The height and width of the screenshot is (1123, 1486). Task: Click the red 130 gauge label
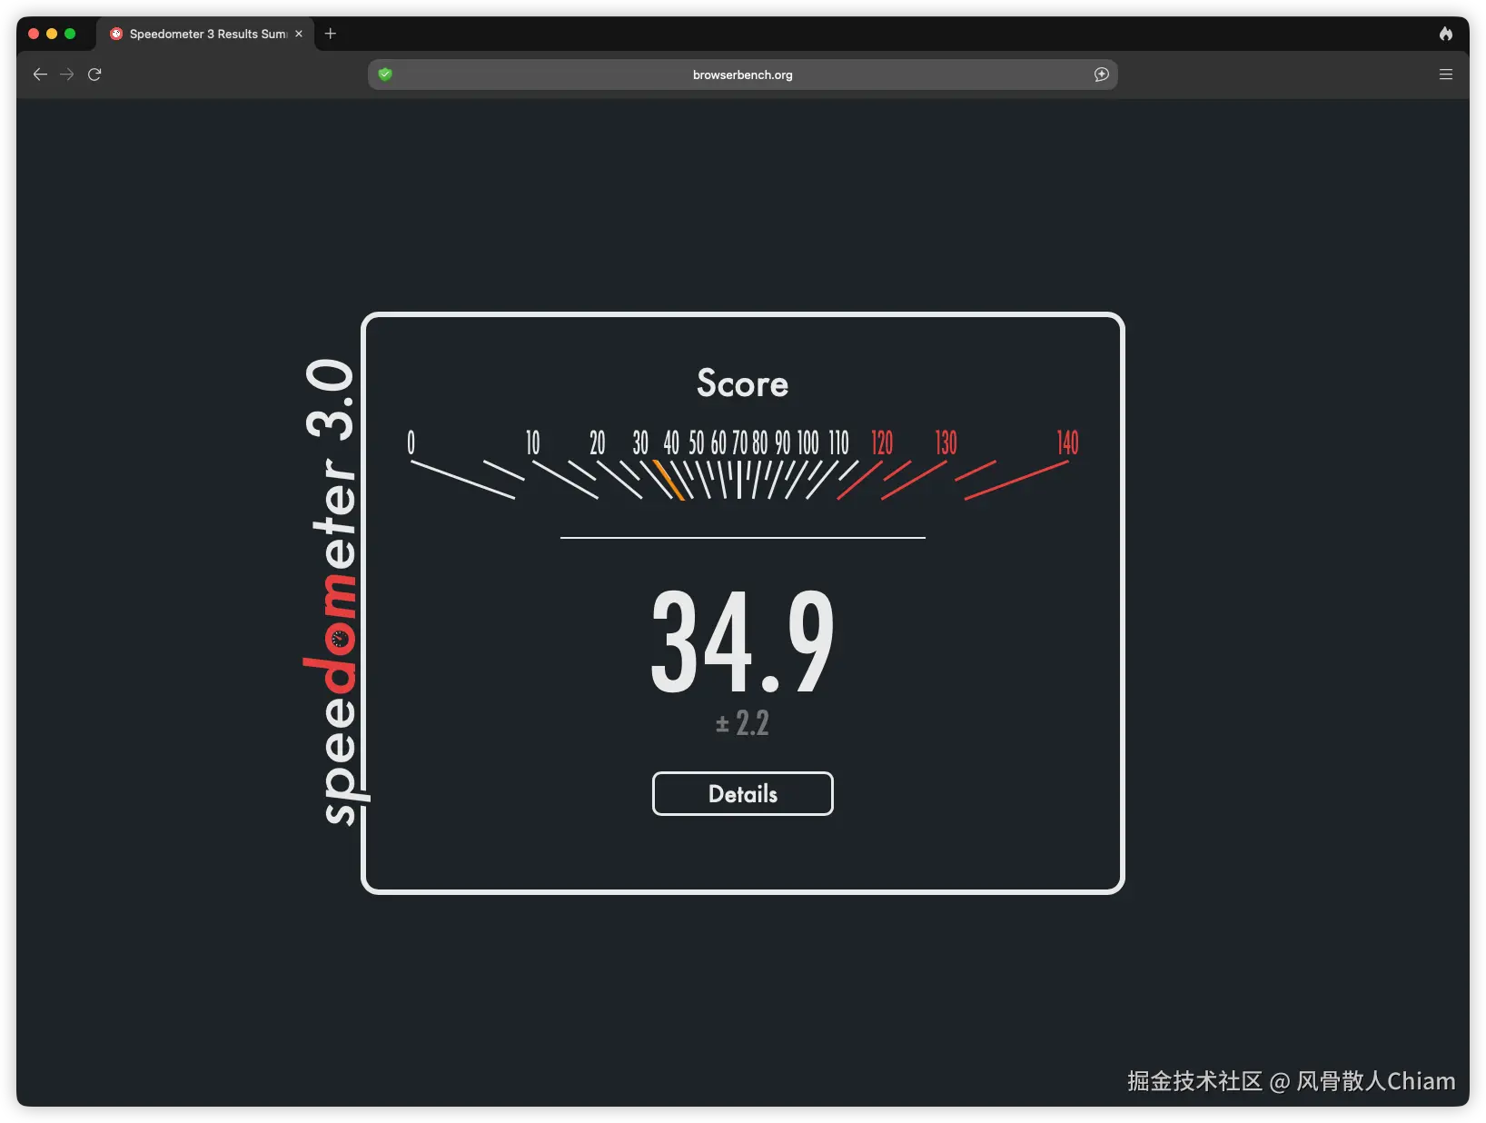(x=946, y=442)
